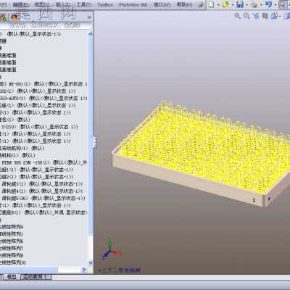Select the 线性阵列4 pattern feature
Screen dimensions: 290x290
pos(12,227)
